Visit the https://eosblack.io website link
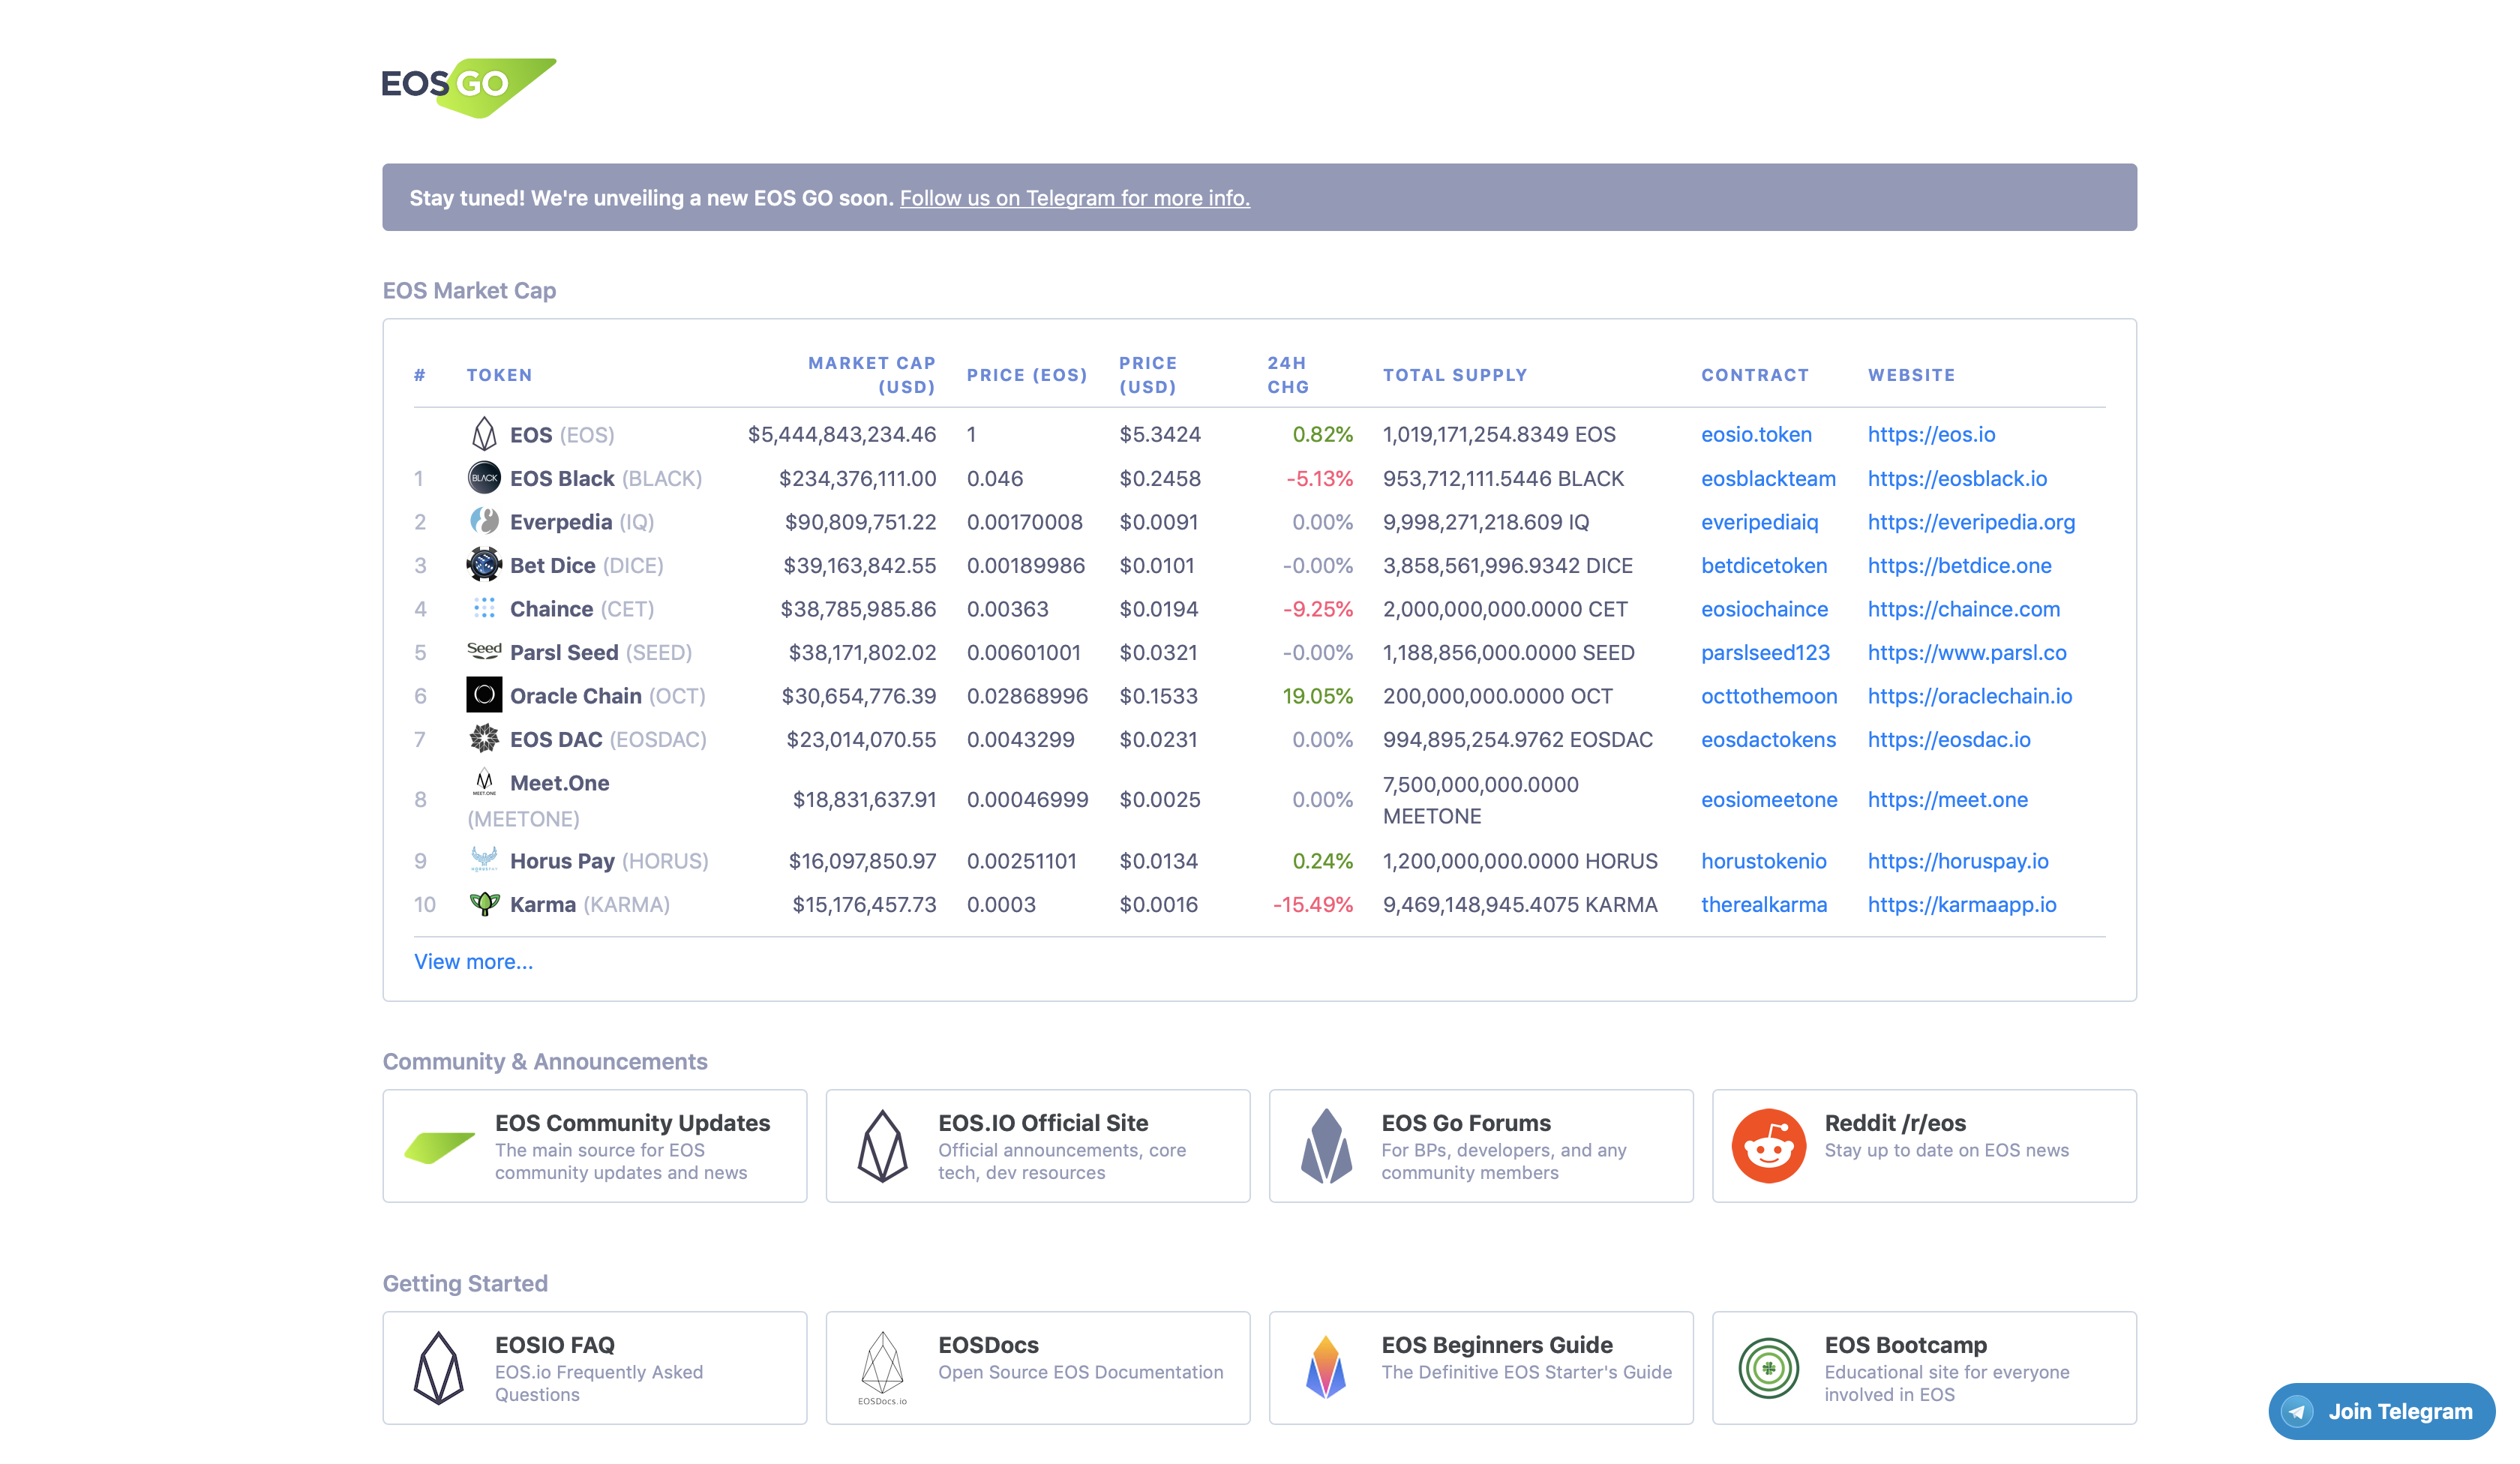The image size is (2520, 1464). [1958, 478]
